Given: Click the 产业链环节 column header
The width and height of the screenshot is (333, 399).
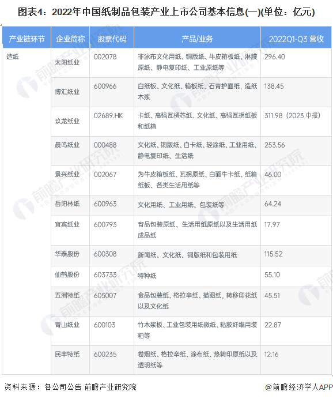Looking at the screenshot, I should coord(27,39).
